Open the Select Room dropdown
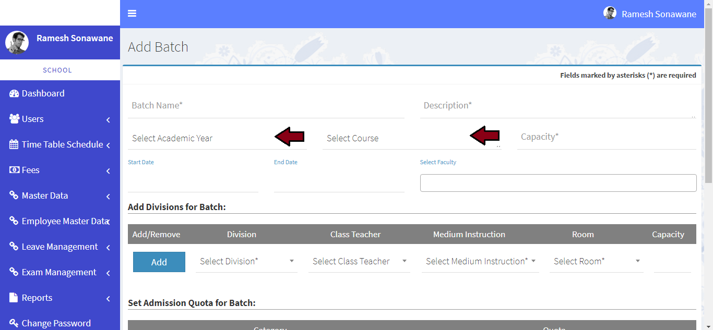This screenshot has width=713, height=330. click(596, 261)
